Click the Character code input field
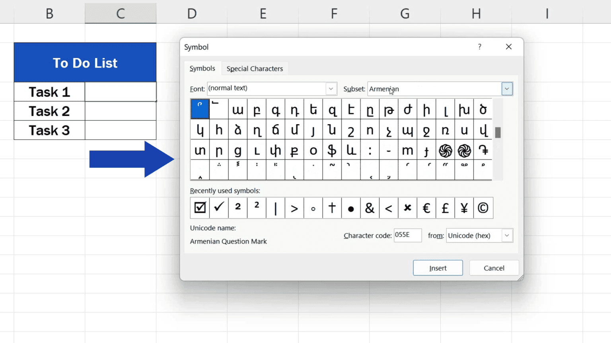The image size is (611, 343). pyautogui.click(x=407, y=235)
